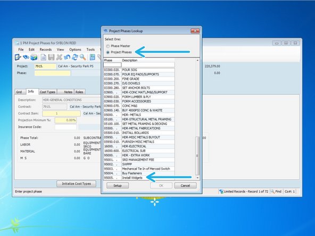Viewport: 315px width, 236px height.
Task: Click the new record page icon
Action: (x=44, y=57)
